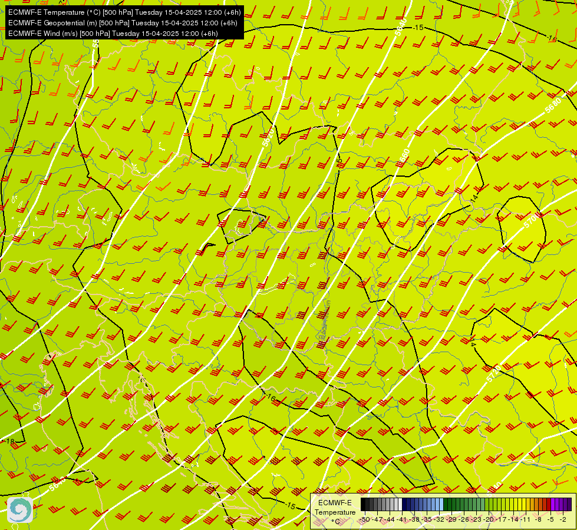Click the black swatch at the -50 end
Viewport: 577px width, 530px height.
click(x=363, y=504)
